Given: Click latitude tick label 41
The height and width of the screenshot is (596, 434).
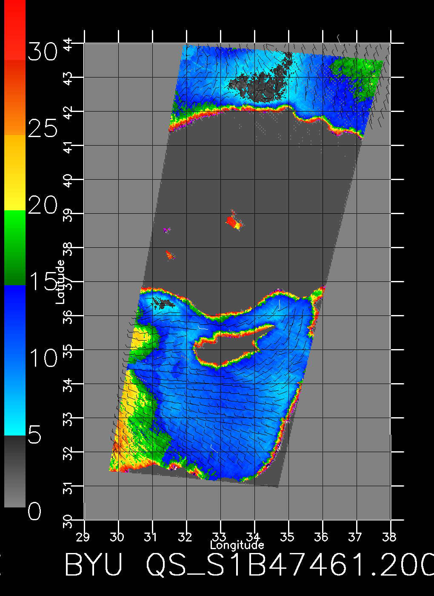Looking at the screenshot, I should coord(68,147).
